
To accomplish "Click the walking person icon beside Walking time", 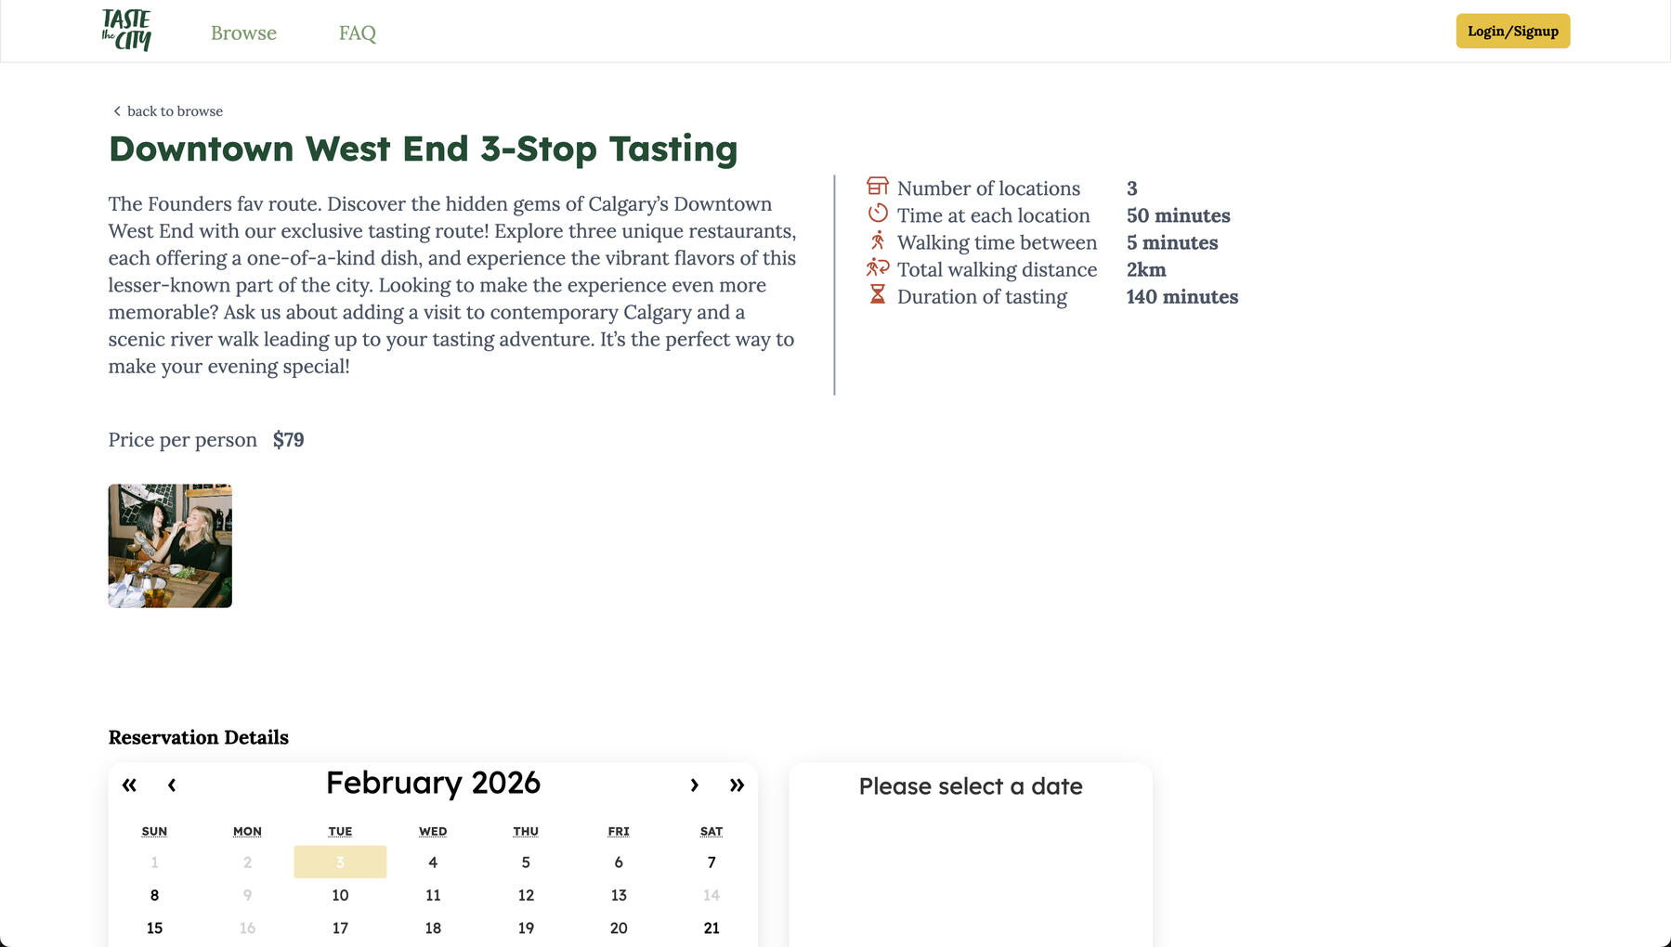I will point(877,241).
